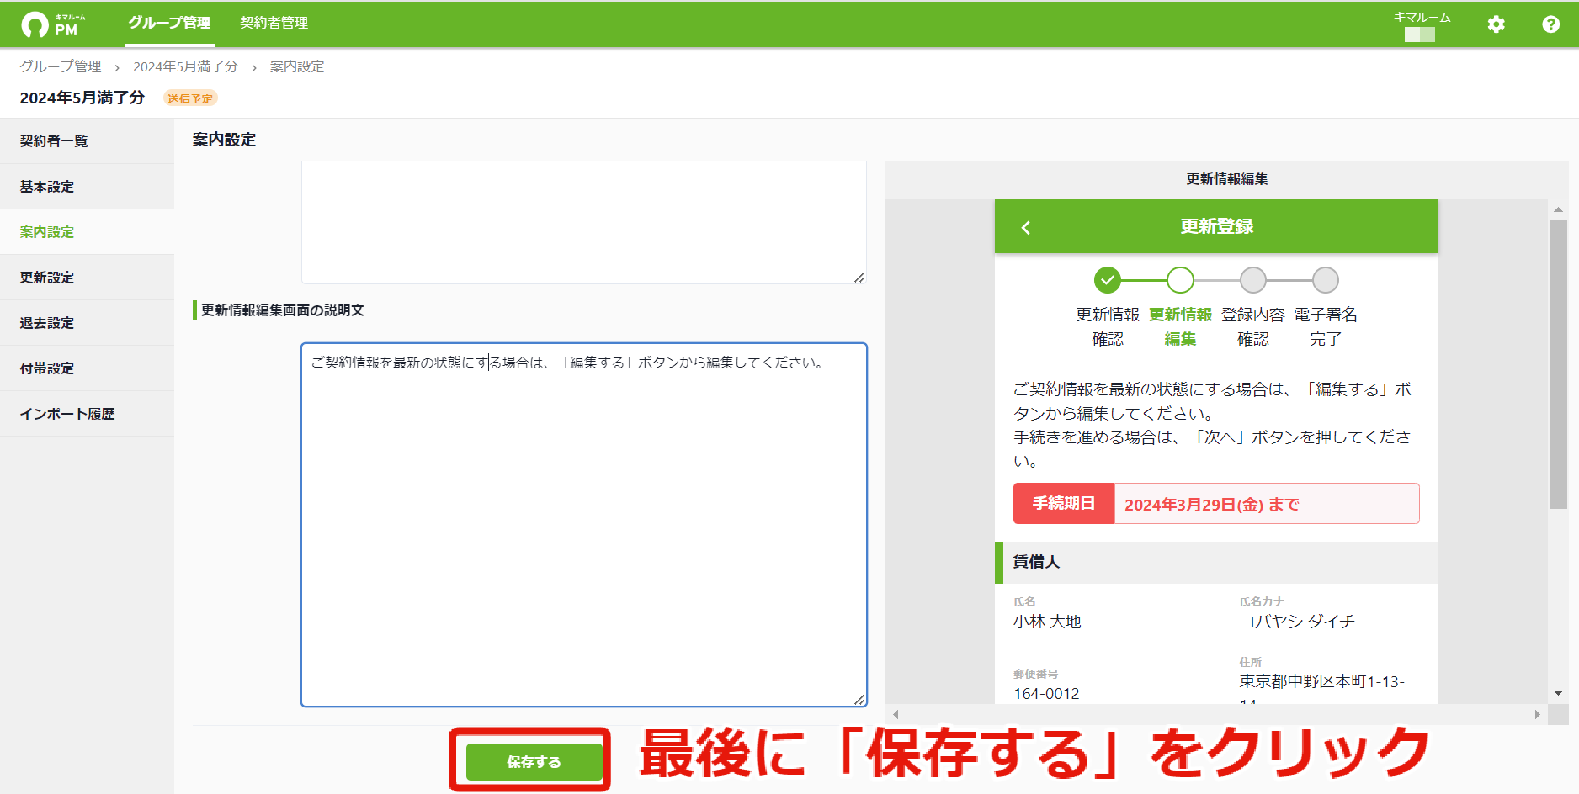Click the キマルーム PM logo

point(53,24)
